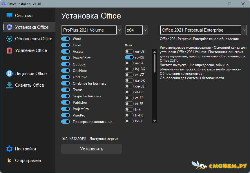Open the Система section
250x173 pixels.
point(29,16)
